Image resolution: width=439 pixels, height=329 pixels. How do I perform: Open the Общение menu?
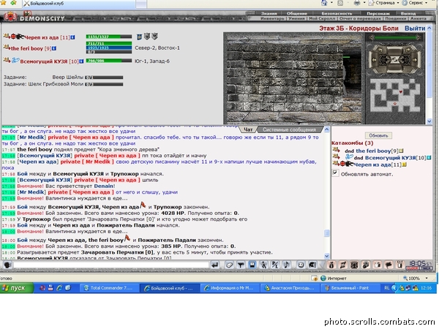coord(297,13)
